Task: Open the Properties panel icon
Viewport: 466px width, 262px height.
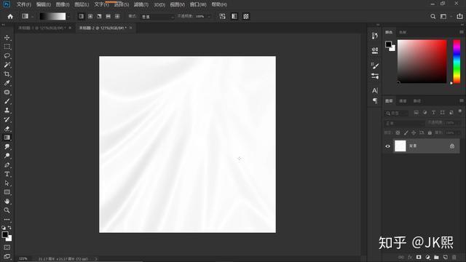Action: point(375,50)
